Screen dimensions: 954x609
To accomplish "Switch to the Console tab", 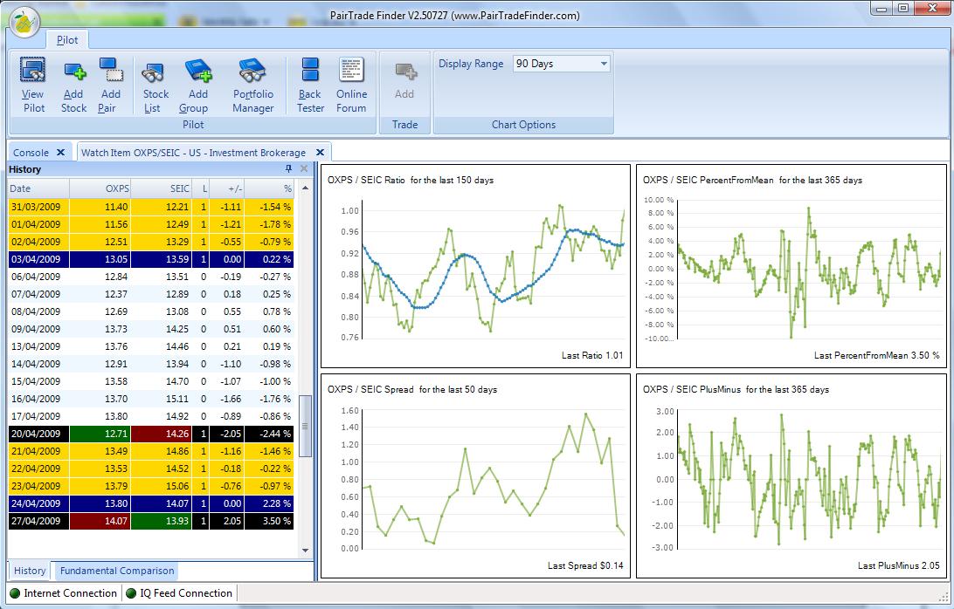I will tap(31, 153).
